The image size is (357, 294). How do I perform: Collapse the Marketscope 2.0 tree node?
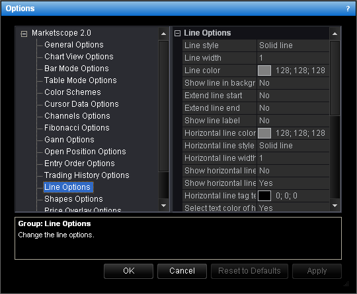24,34
